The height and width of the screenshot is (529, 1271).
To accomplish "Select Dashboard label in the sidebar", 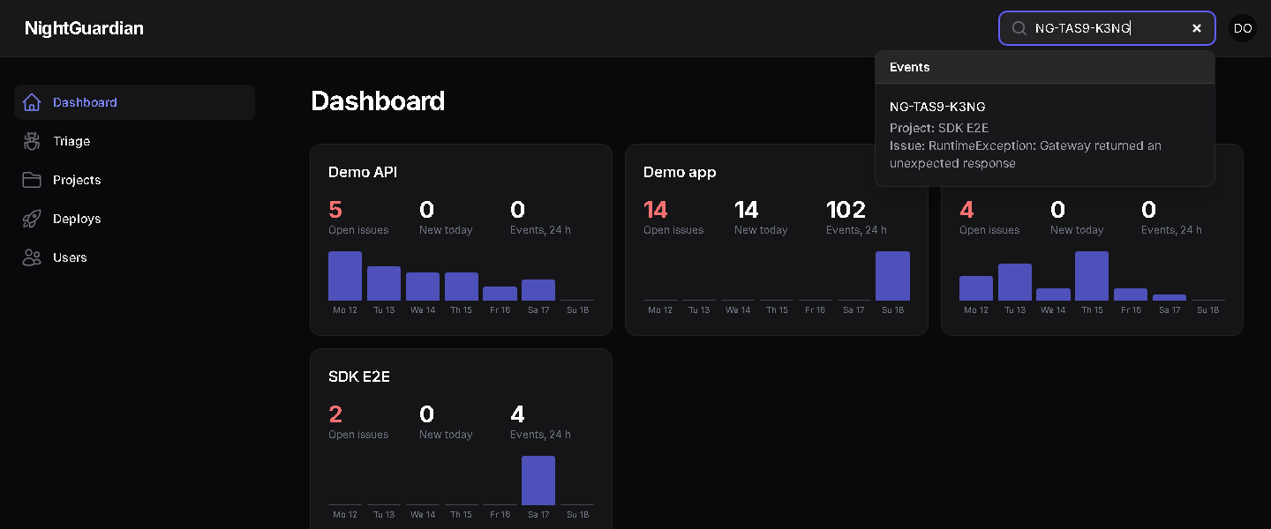I will [x=85, y=102].
